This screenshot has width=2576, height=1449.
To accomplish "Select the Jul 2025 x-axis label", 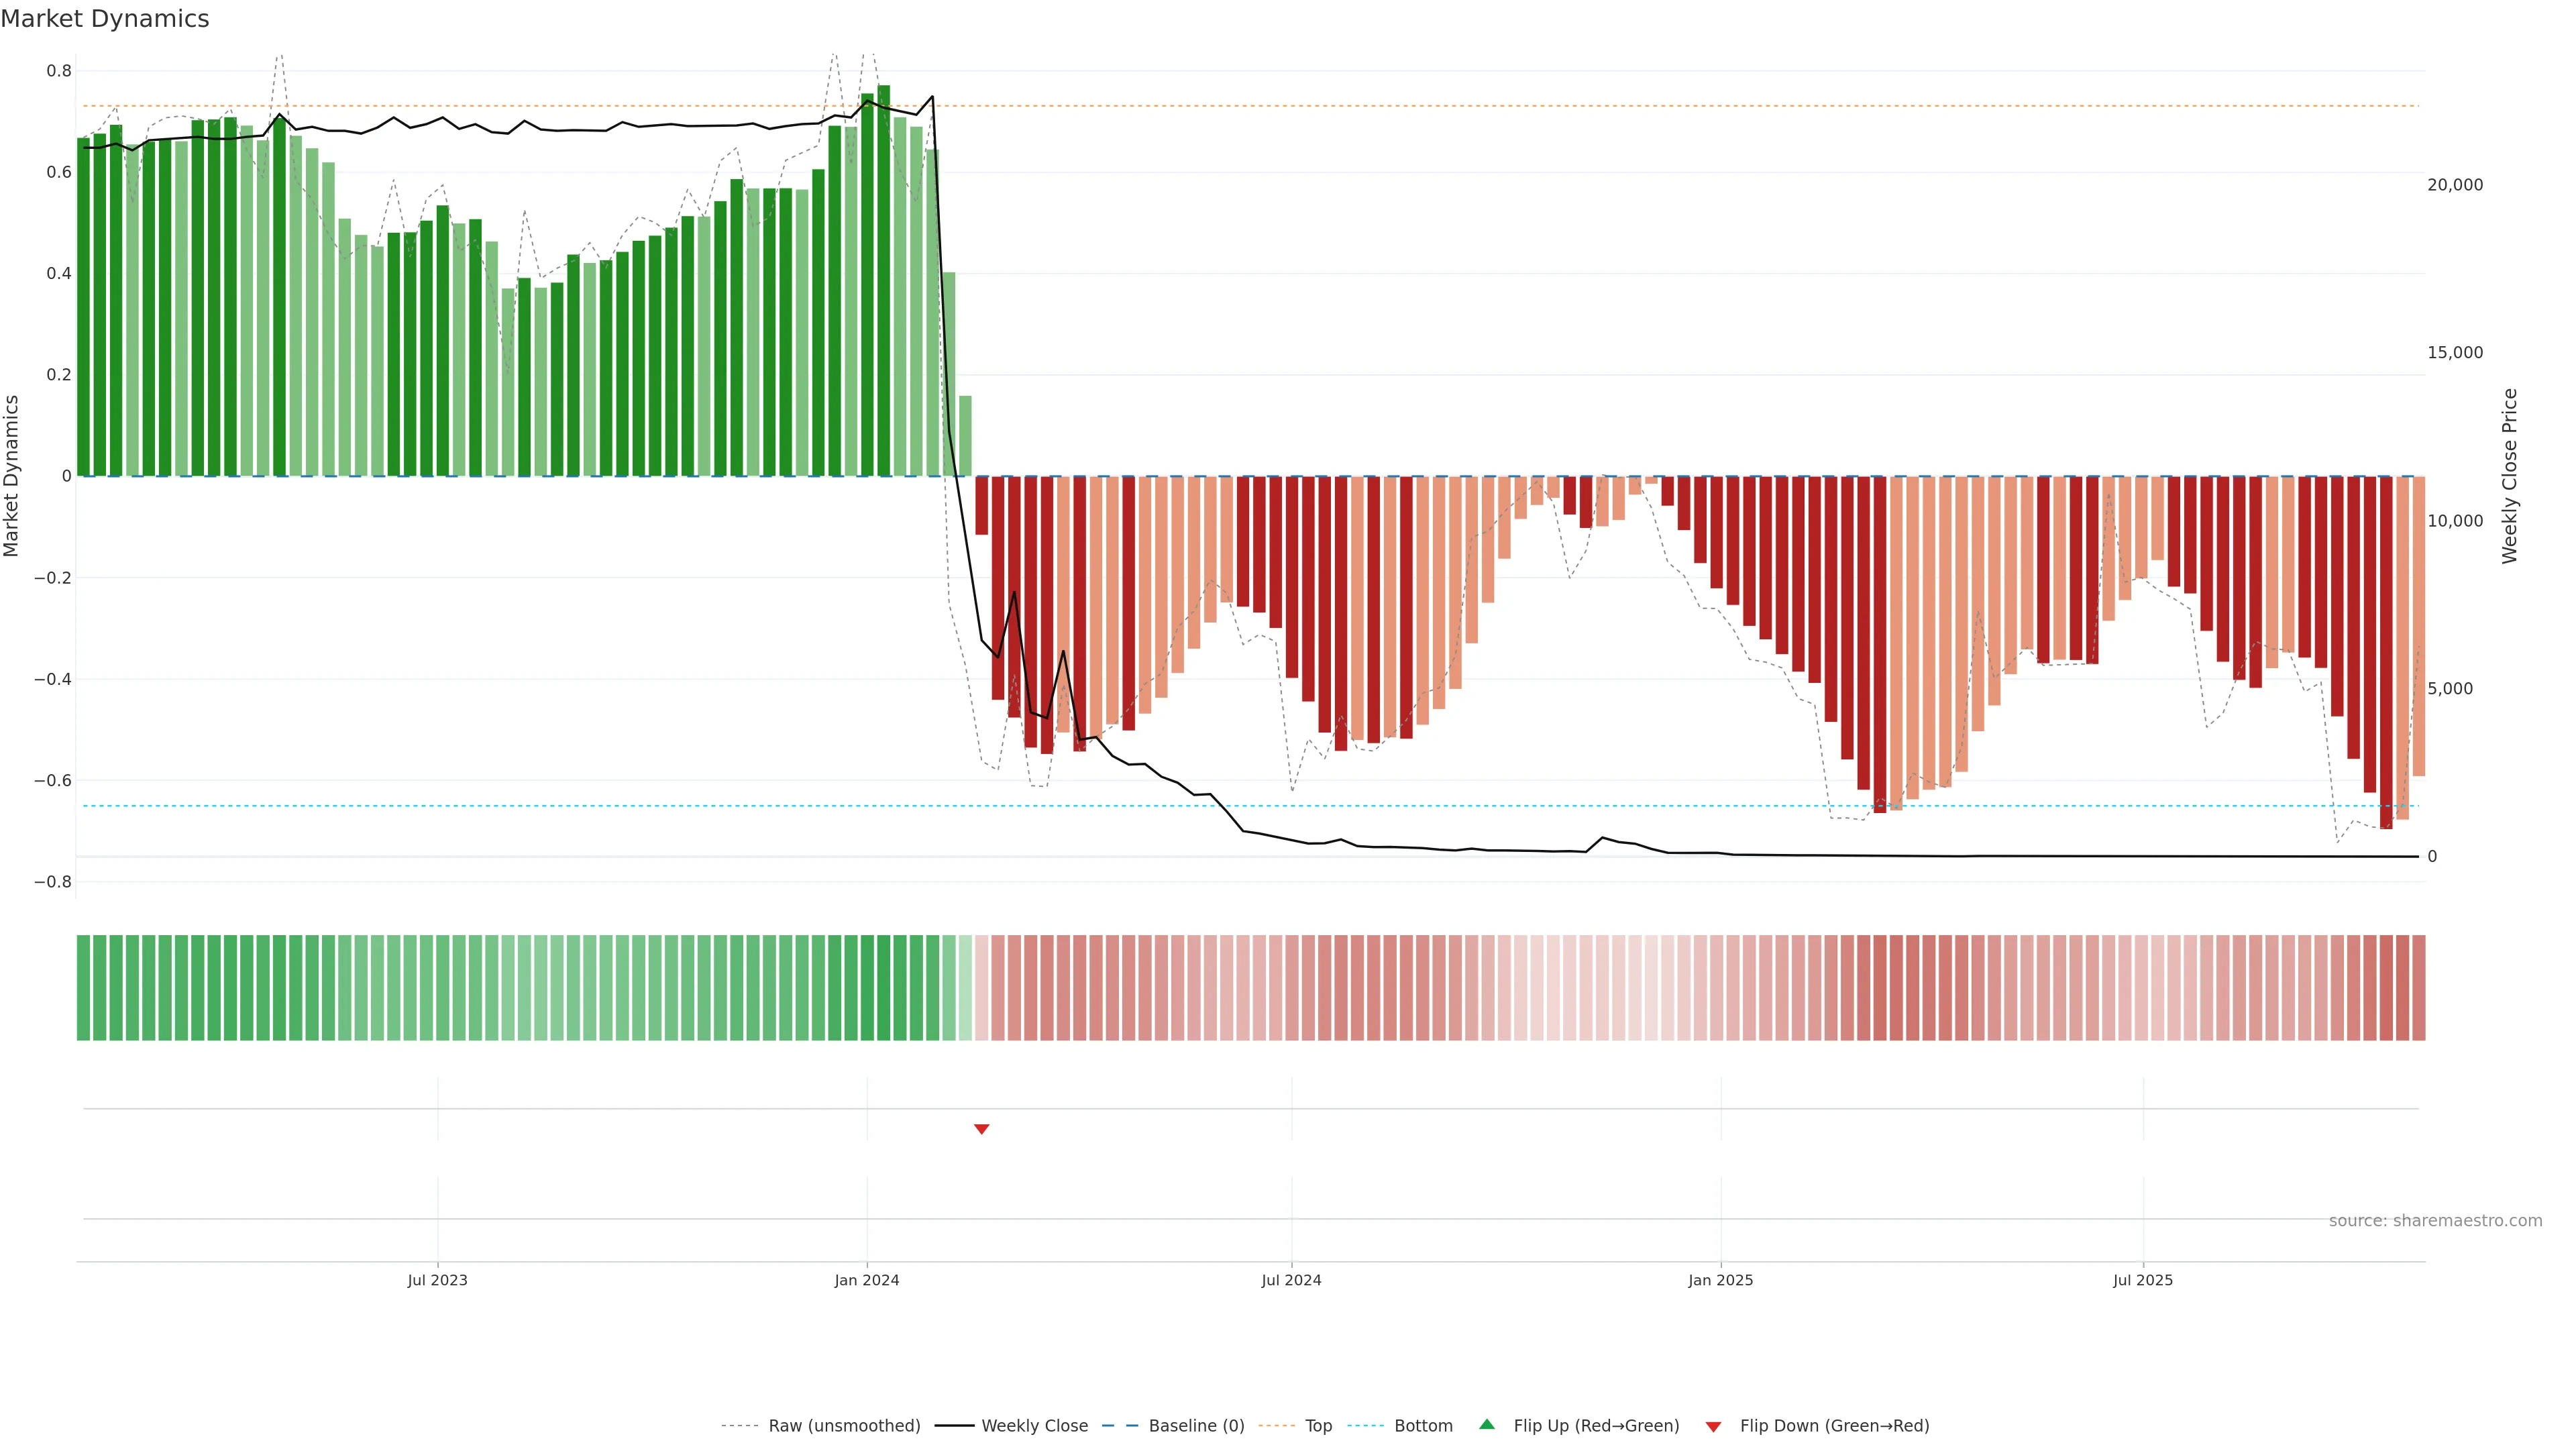I will tap(2142, 1280).
